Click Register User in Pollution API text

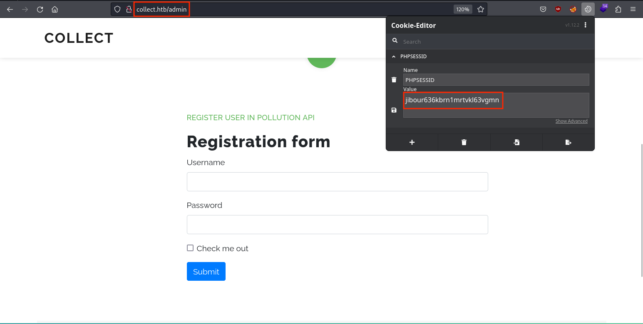251,118
